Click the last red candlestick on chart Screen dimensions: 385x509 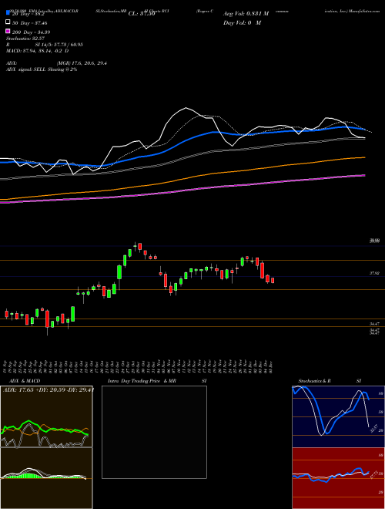pos(273,280)
